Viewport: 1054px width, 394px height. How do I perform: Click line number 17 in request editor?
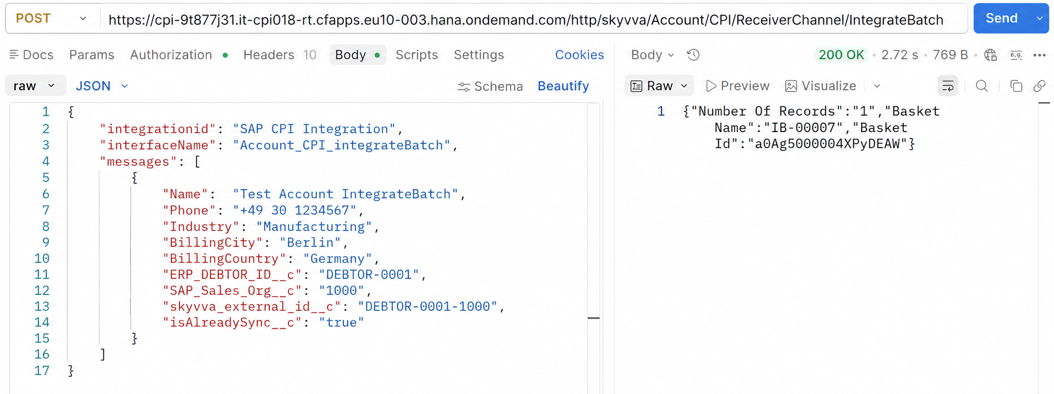tap(42, 371)
